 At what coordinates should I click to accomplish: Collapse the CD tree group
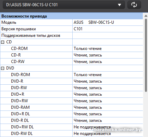pos(2,42)
